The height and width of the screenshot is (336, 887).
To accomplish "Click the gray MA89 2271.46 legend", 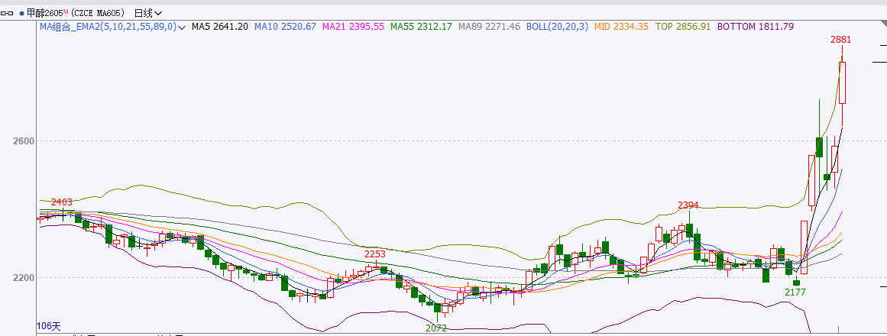I will (x=489, y=27).
